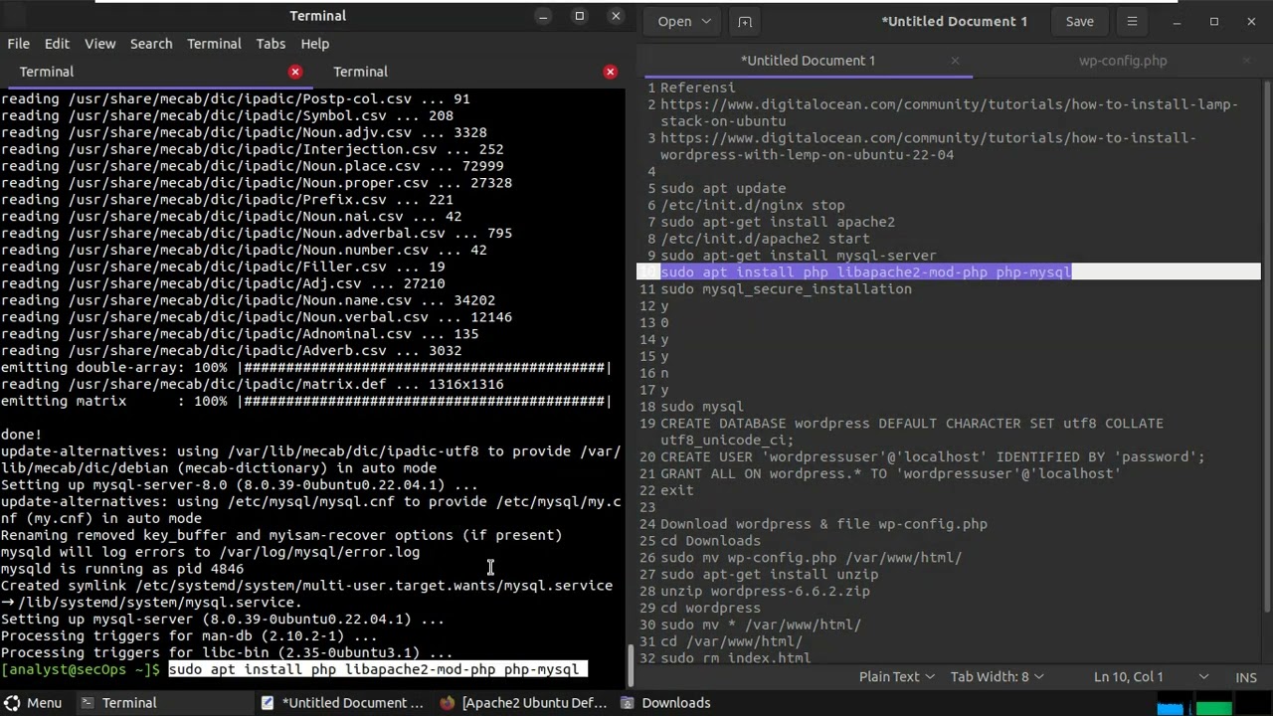Viewport: 1273px width, 716px height.
Task: Click line '/etc/init.d/apache2 start'
Action: (765, 239)
